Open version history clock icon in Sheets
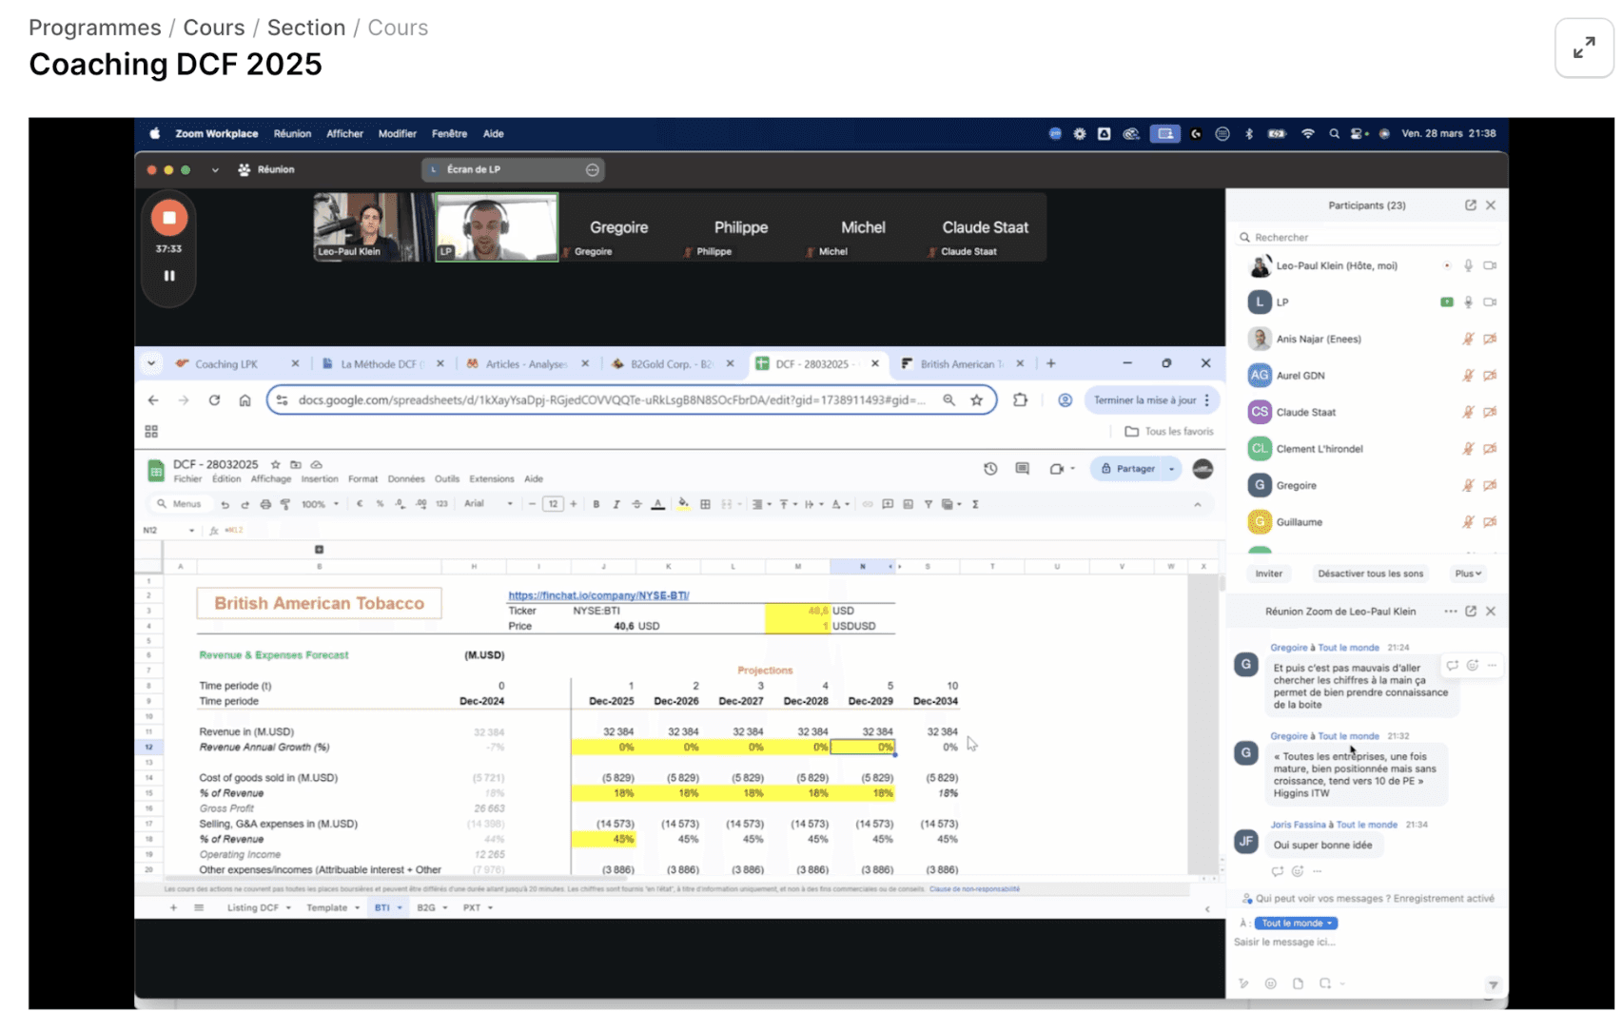Image resolution: width=1623 pixels, height=1031 pixels. point(990,469)
